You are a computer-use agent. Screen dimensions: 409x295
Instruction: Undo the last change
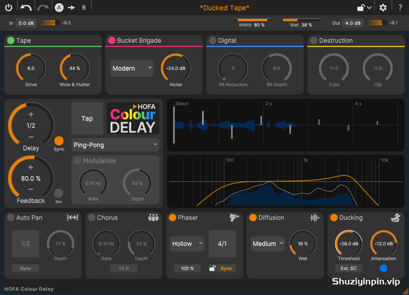tap(26, 8)
